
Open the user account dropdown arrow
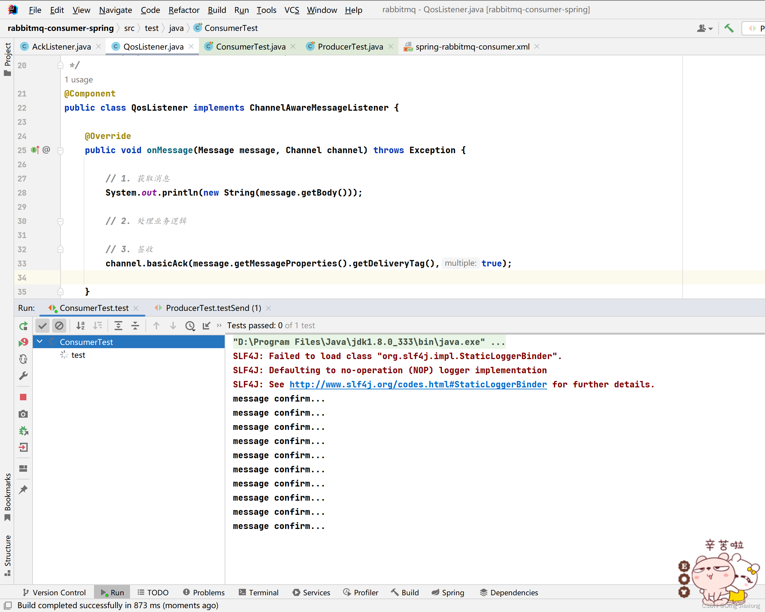710,29
